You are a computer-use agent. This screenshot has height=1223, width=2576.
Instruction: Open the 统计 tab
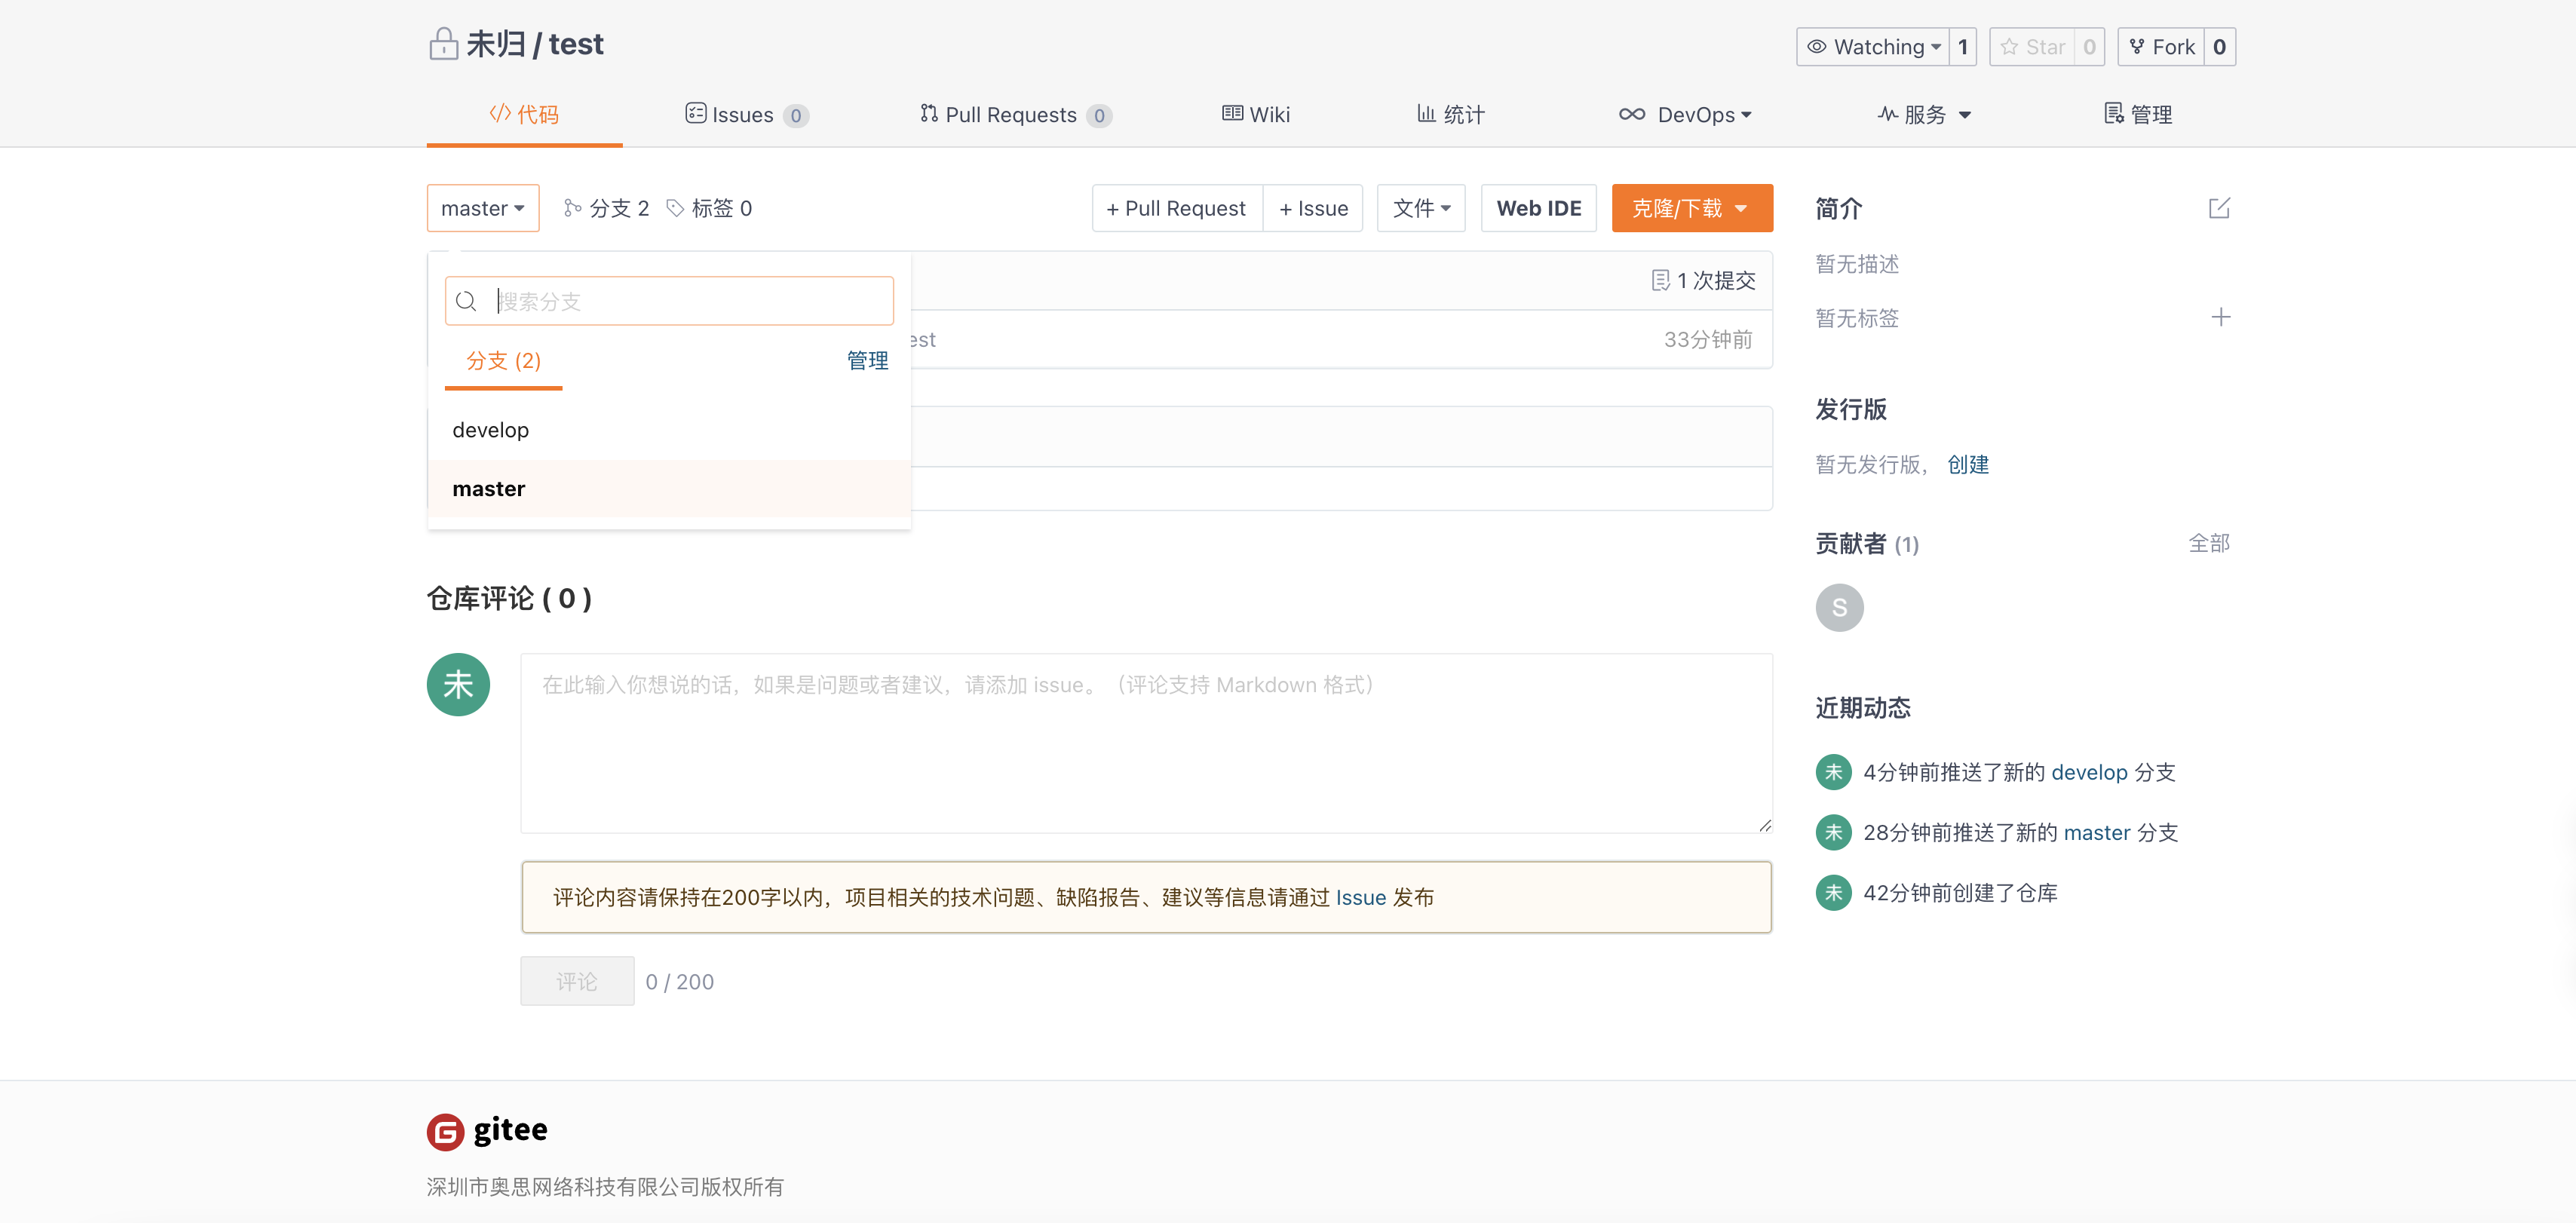click(1450, 115)
